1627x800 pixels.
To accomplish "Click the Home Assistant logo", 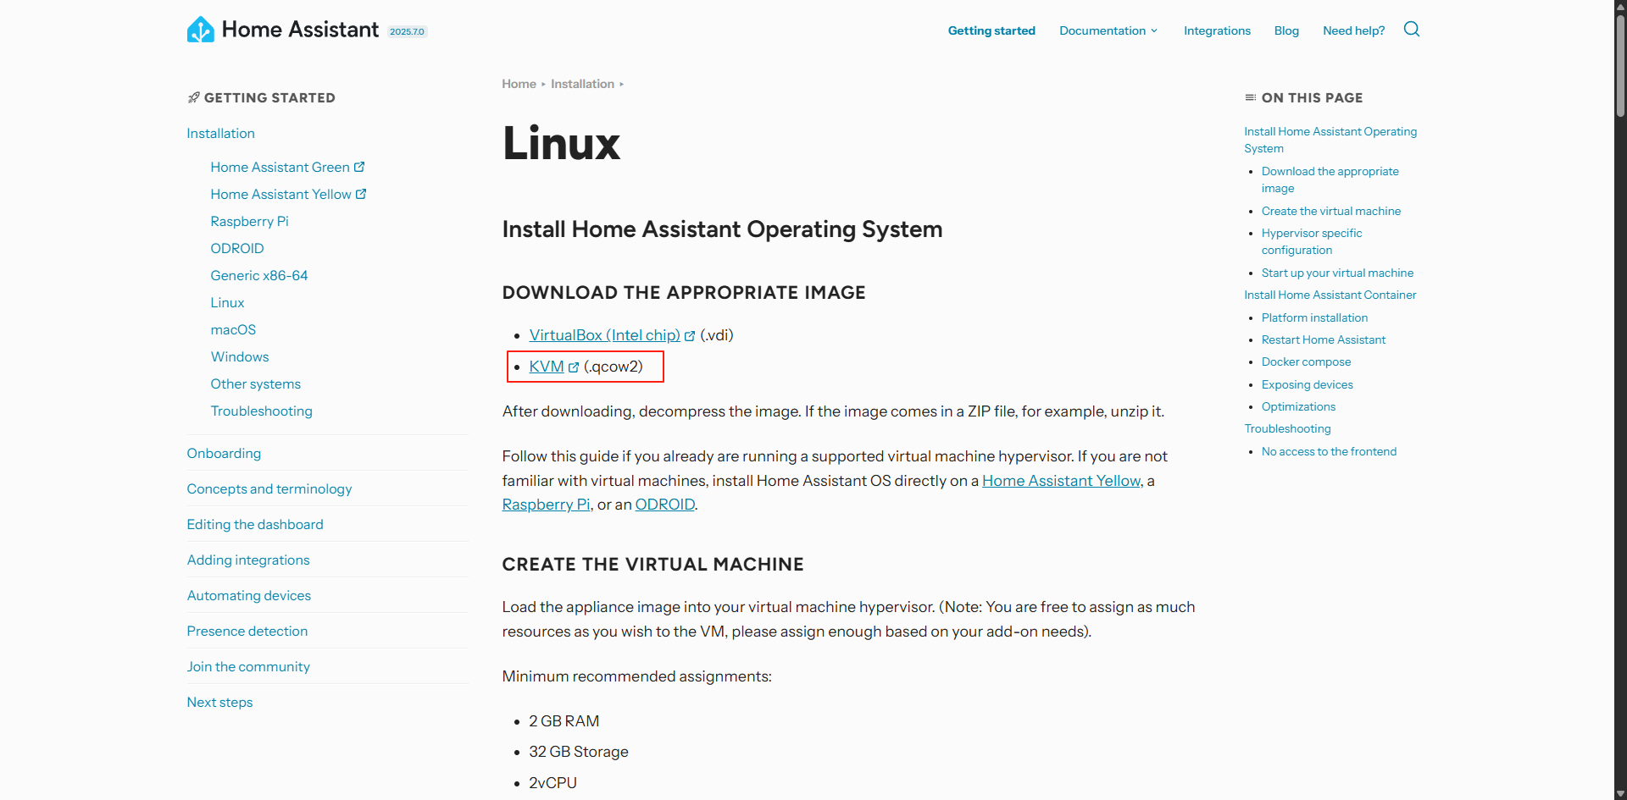I will pyautogui.click(x=200, y=29).
